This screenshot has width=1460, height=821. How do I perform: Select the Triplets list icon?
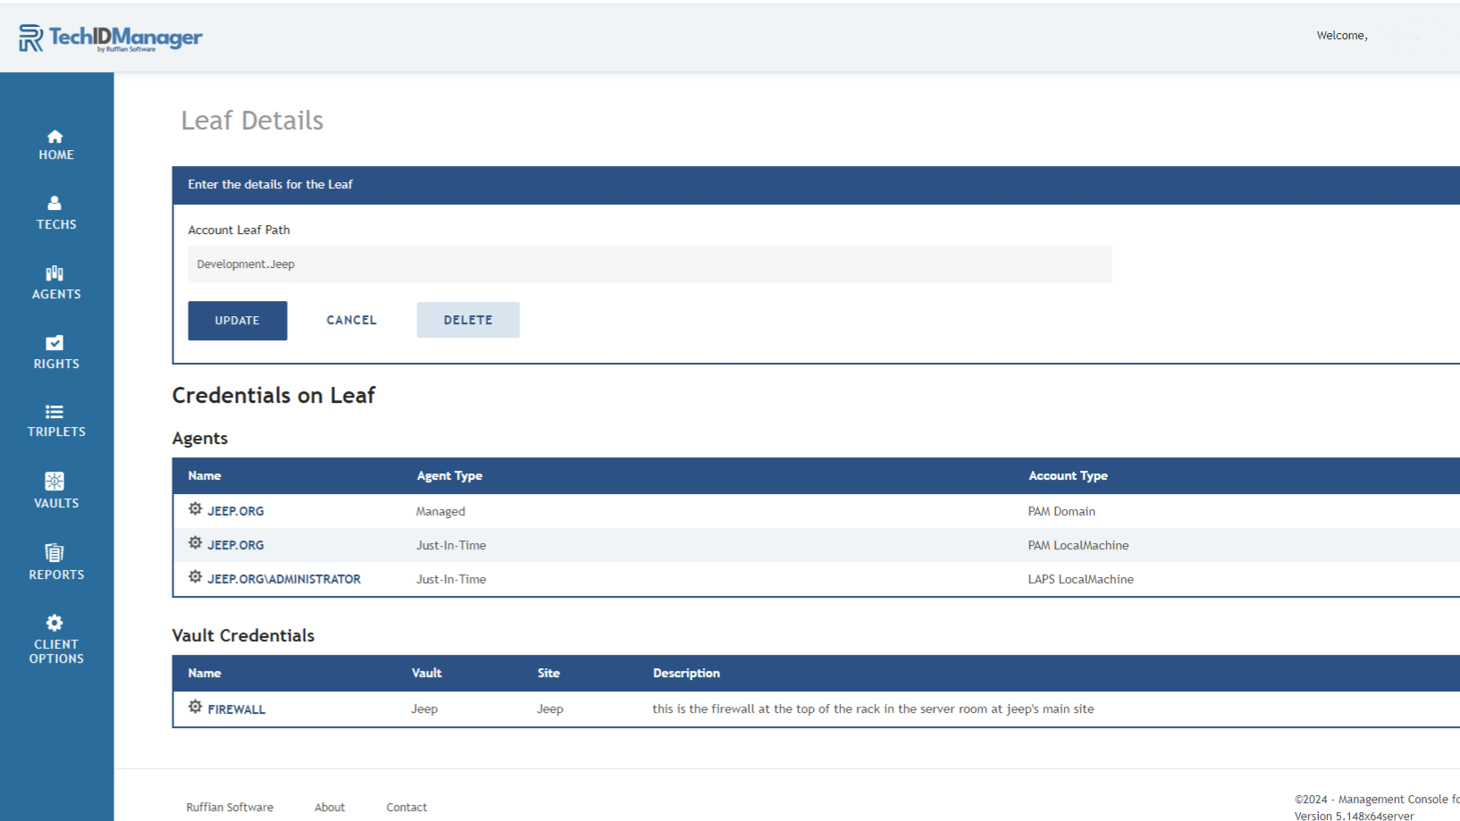55,412
